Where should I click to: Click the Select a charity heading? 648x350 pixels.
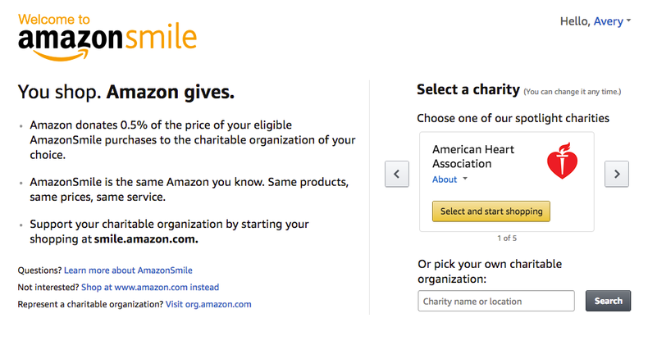coord(468,89)
